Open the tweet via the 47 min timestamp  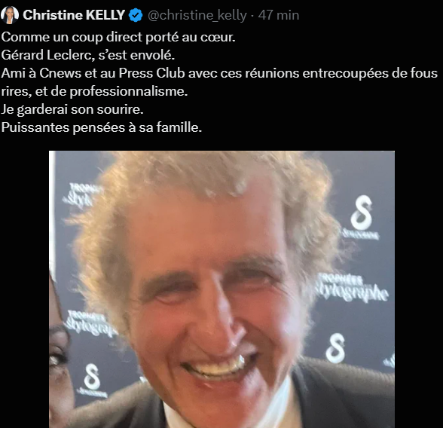click(x=279, y=15)
